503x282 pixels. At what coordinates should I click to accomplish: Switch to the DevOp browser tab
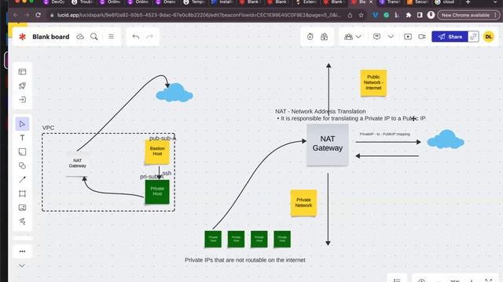pos(54,2)
